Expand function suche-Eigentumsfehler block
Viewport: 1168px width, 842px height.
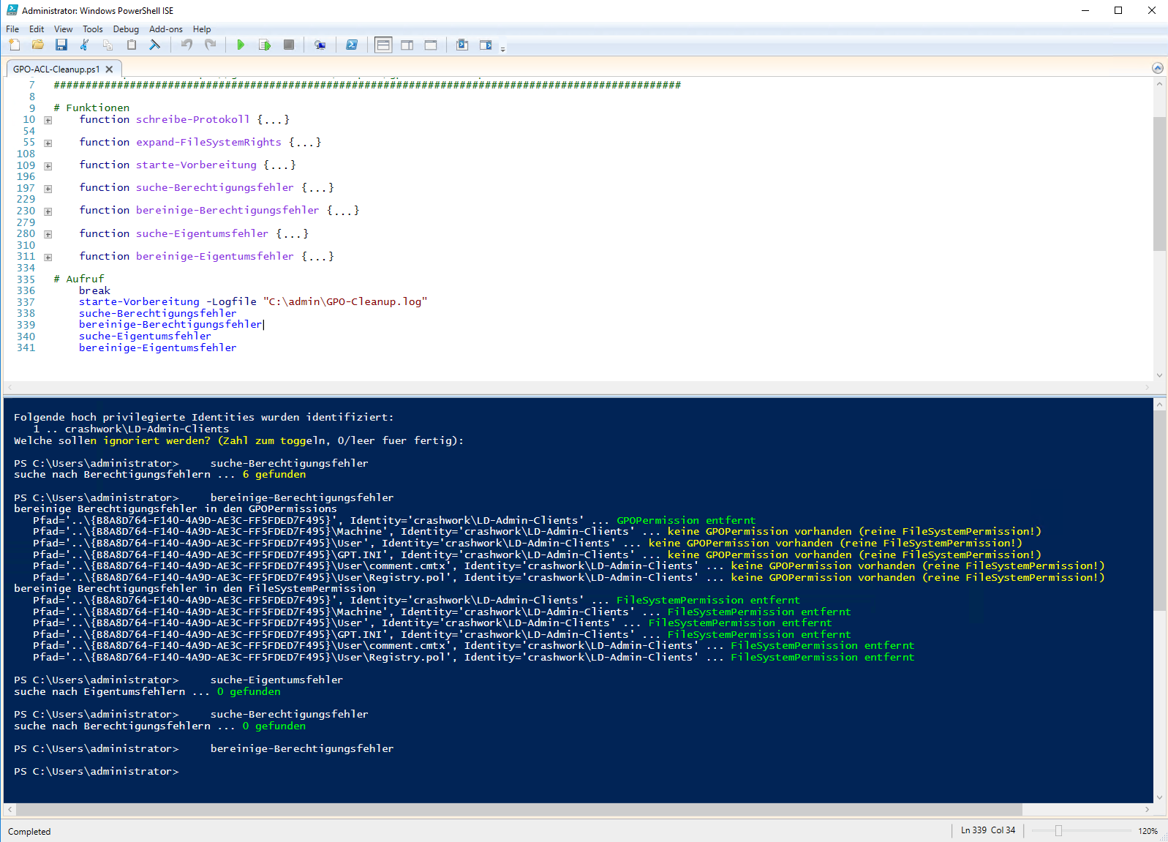pos(48,234)
